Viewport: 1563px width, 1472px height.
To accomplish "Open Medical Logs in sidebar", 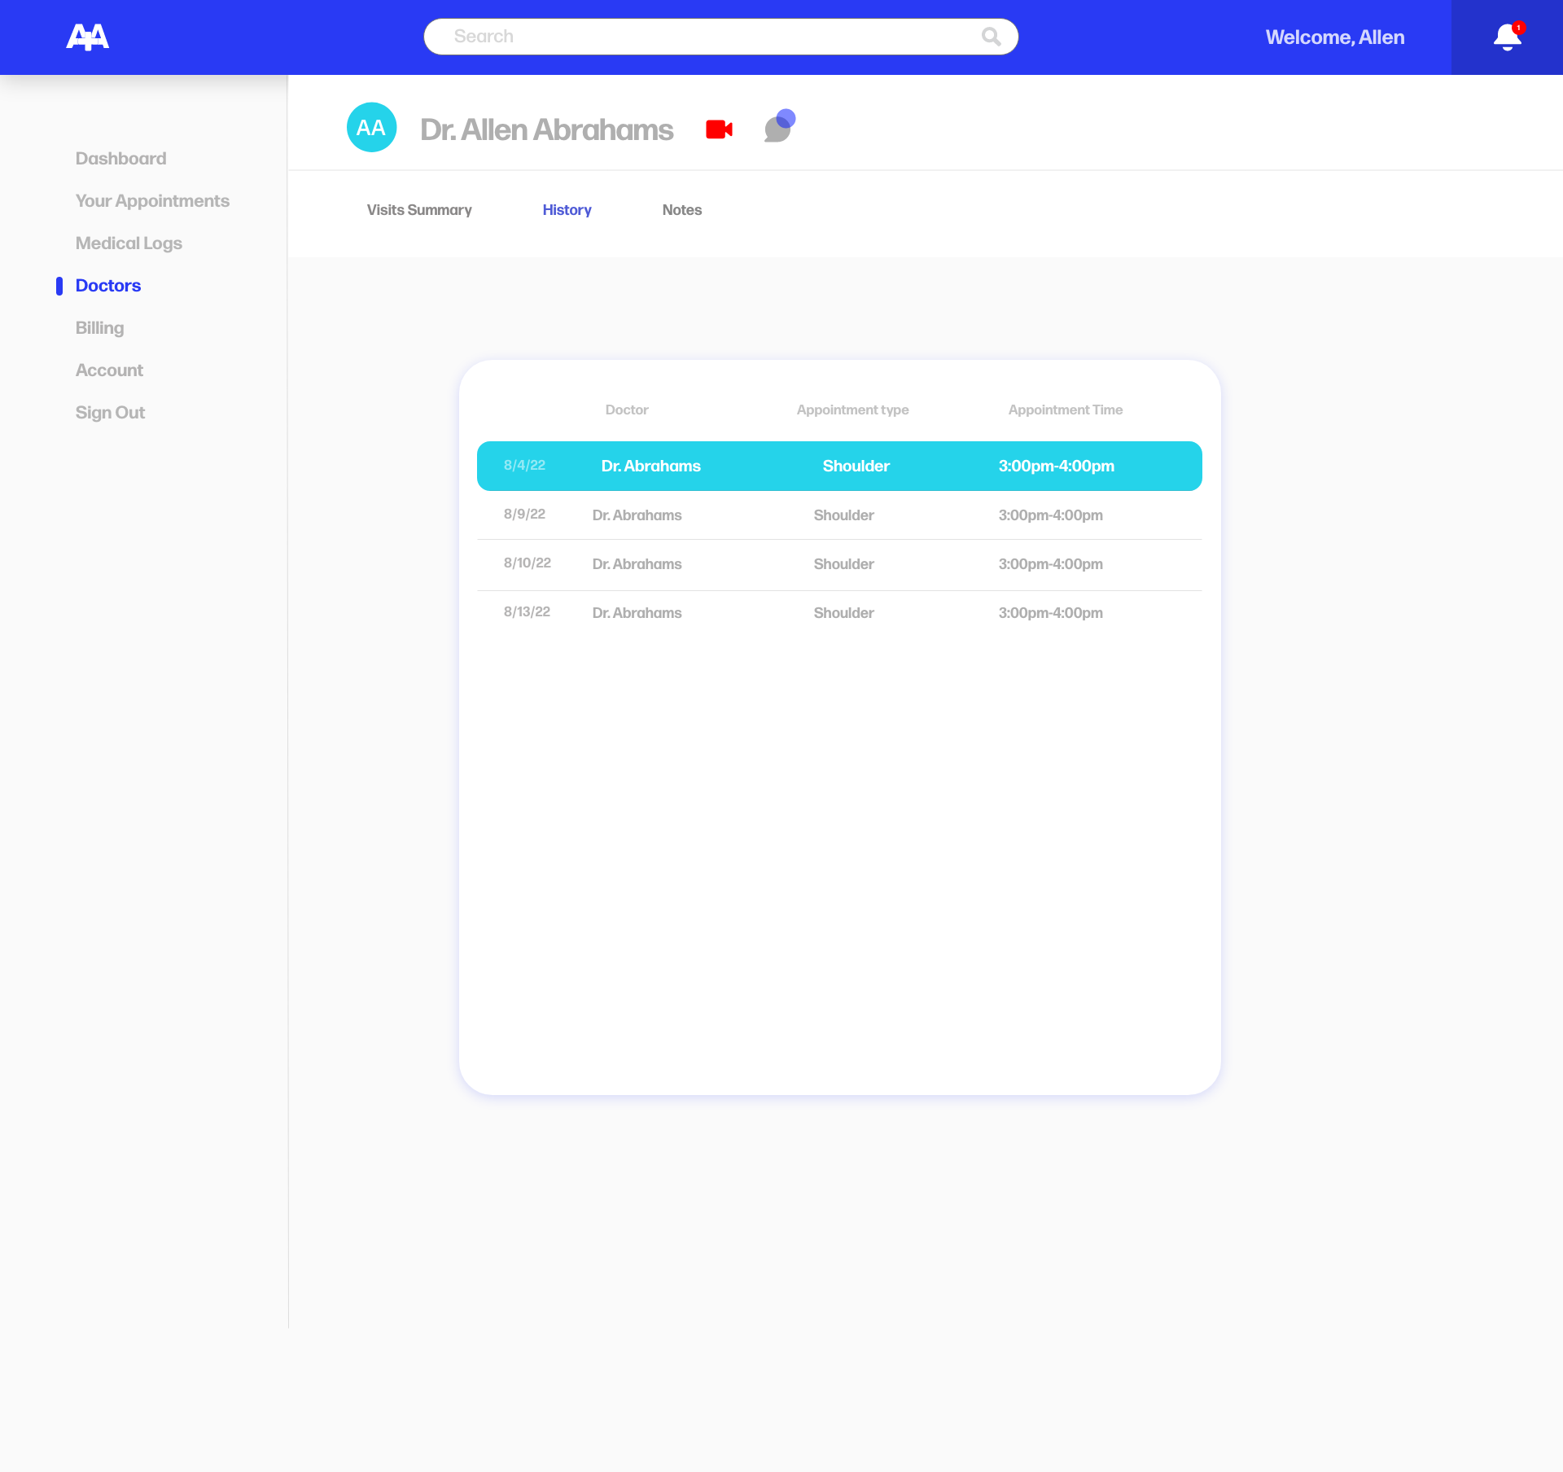I will tap(129, 243).
